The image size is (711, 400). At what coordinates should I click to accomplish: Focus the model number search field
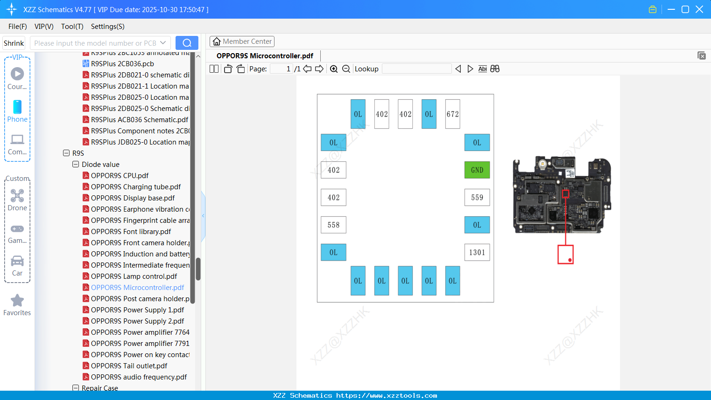click(95, 43)
